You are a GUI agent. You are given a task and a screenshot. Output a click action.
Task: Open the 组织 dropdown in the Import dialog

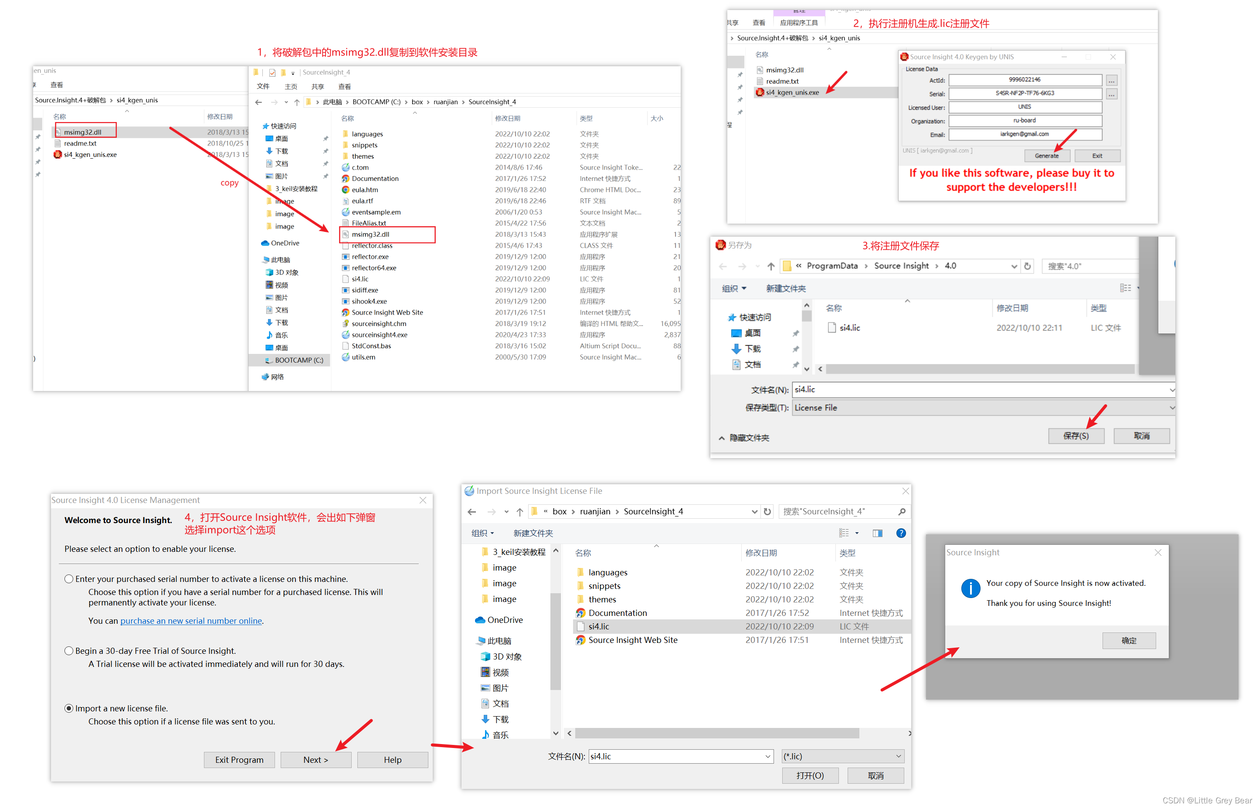483,533
